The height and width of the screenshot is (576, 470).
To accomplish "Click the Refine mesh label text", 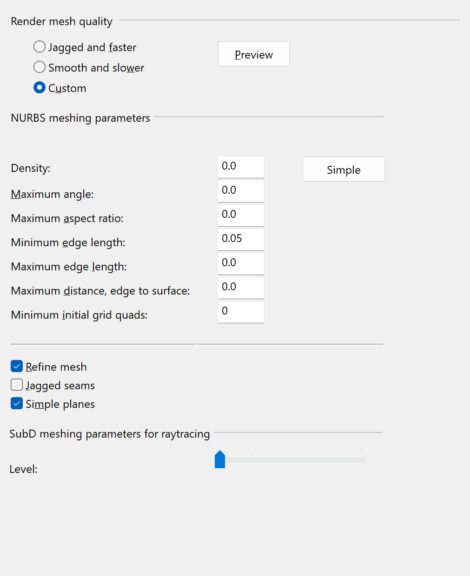I will 56,367.
